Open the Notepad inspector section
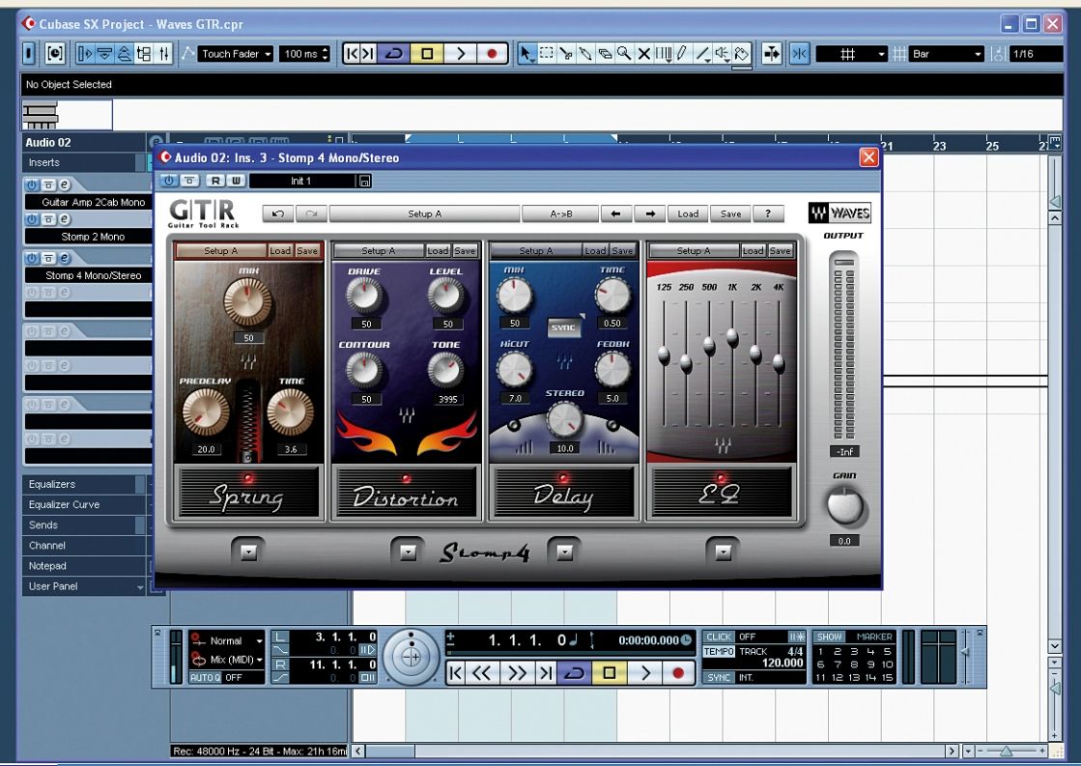The height and width of the screenshot is (766, 1081). click(x=86, y=566)
